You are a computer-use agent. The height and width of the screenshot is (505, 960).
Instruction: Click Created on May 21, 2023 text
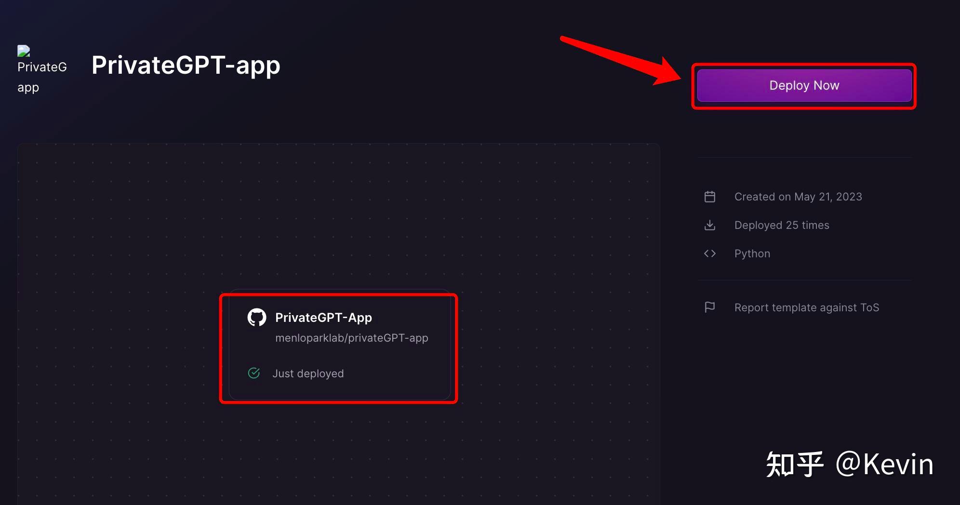798,197
